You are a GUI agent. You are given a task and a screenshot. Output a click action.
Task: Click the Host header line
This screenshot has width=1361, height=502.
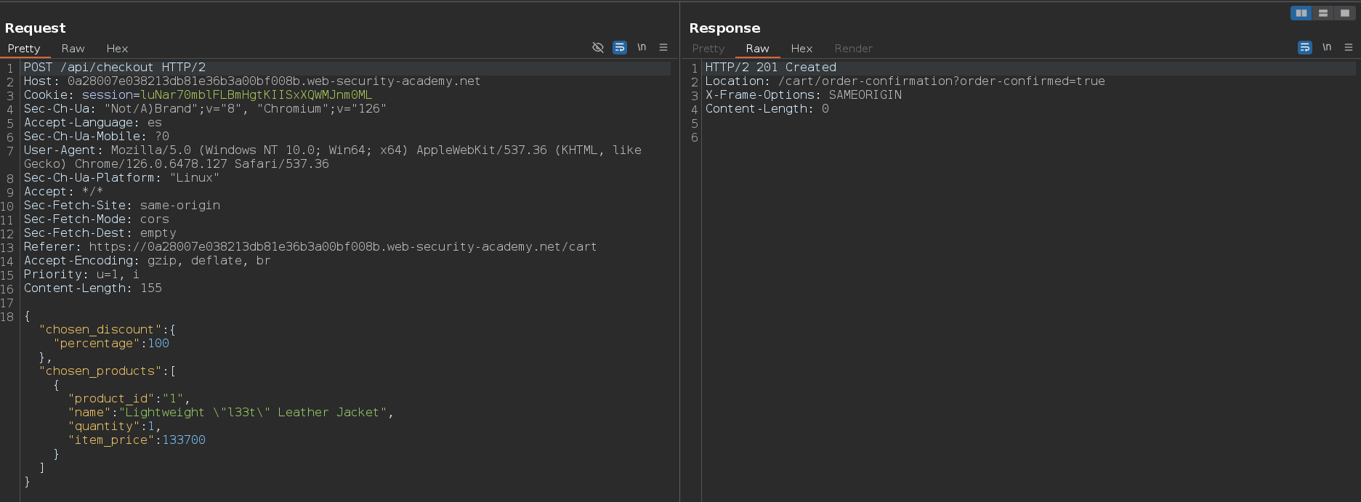(252, 81)
